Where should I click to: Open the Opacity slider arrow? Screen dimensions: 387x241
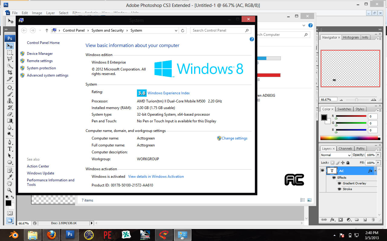pyautogui.click(x=378, y=155)
